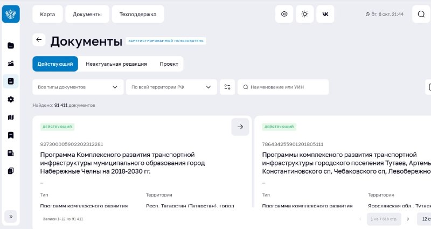Select the documents sidebar icon
The width and height of the screenshot is (431, 229).
pos(11,81)
